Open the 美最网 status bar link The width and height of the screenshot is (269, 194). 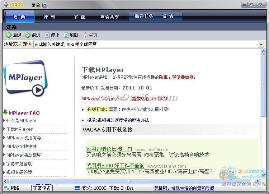184,188
